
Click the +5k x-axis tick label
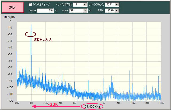[x=103, y=103]
